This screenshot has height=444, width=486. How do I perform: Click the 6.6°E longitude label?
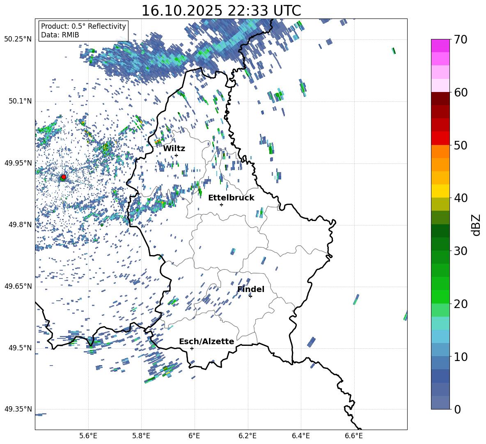[x=354, y=436]
